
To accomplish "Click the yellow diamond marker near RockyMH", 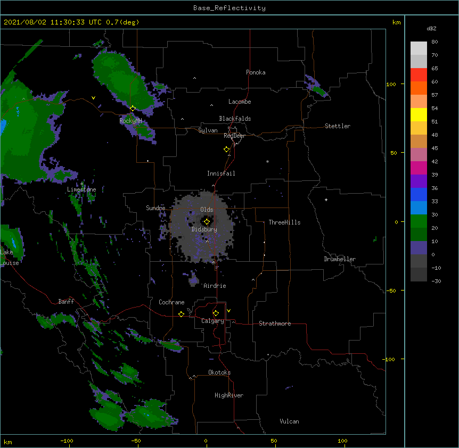I will (133, 109).
